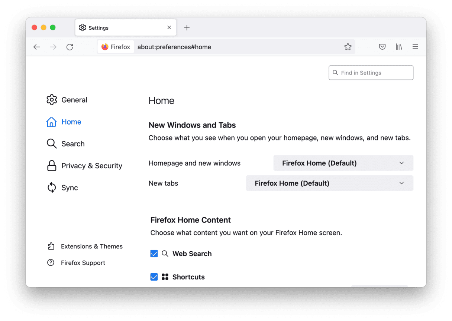This screenshot has height=321, width=452.
Task: Expand the New tabs dropdown
Action: [x=329, y=183]
